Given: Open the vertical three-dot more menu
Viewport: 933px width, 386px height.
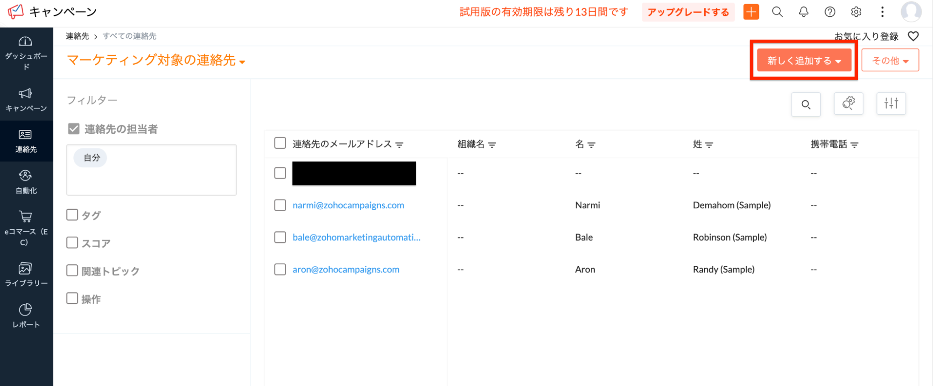Looking at the screenshot, I should click(882, 12).
